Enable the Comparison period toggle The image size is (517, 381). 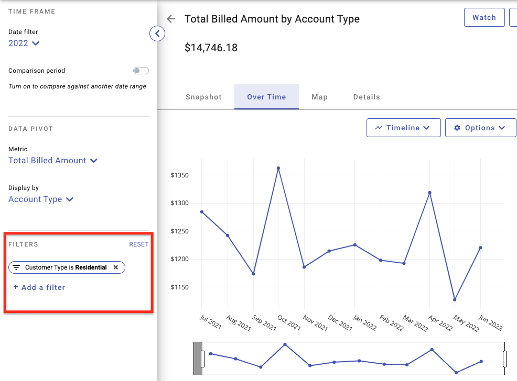[141, 70]
